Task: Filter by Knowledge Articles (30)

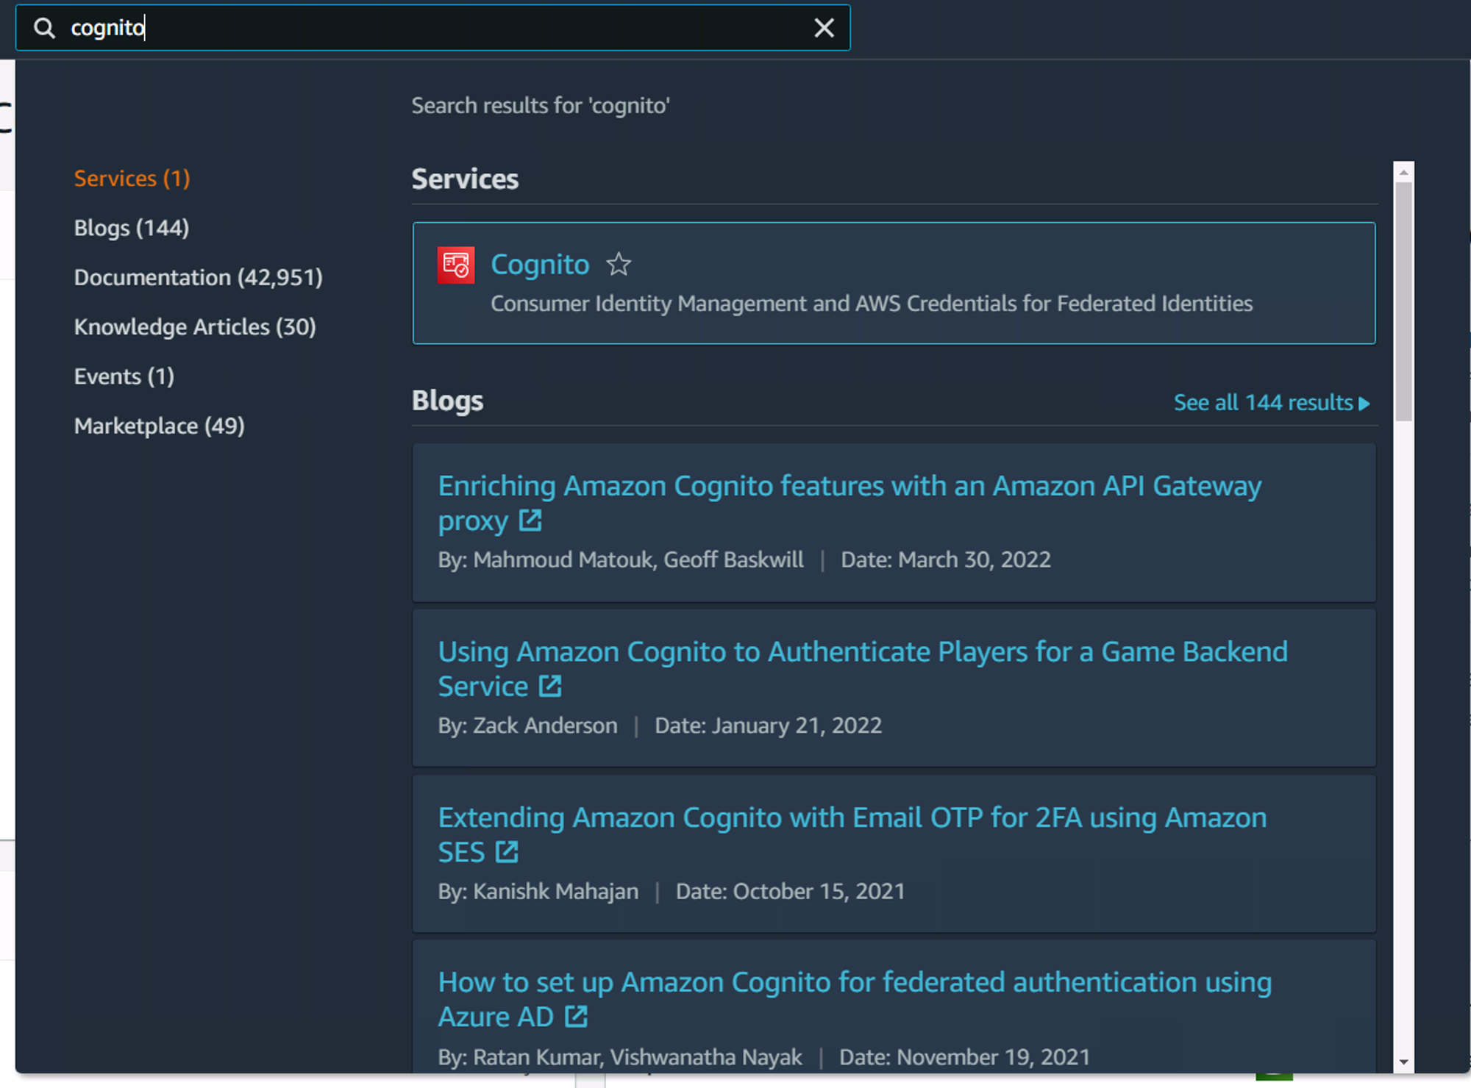Action: click(195, 326)
